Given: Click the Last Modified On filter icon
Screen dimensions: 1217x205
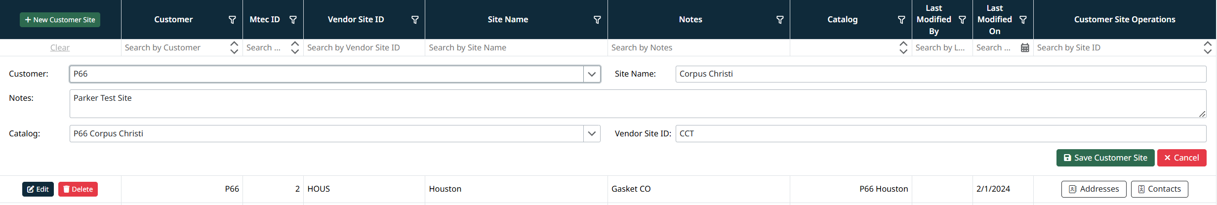Looking at the screenshot, I should coord(1023,20).
